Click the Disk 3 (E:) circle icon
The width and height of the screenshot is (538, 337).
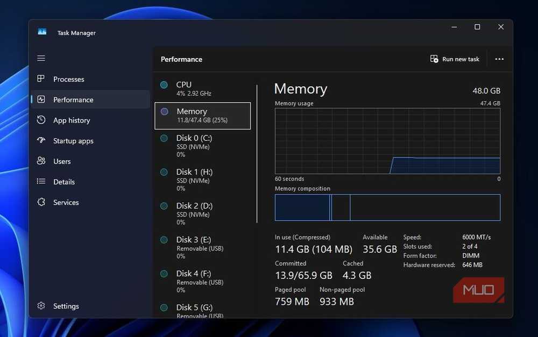pos(164,240)
